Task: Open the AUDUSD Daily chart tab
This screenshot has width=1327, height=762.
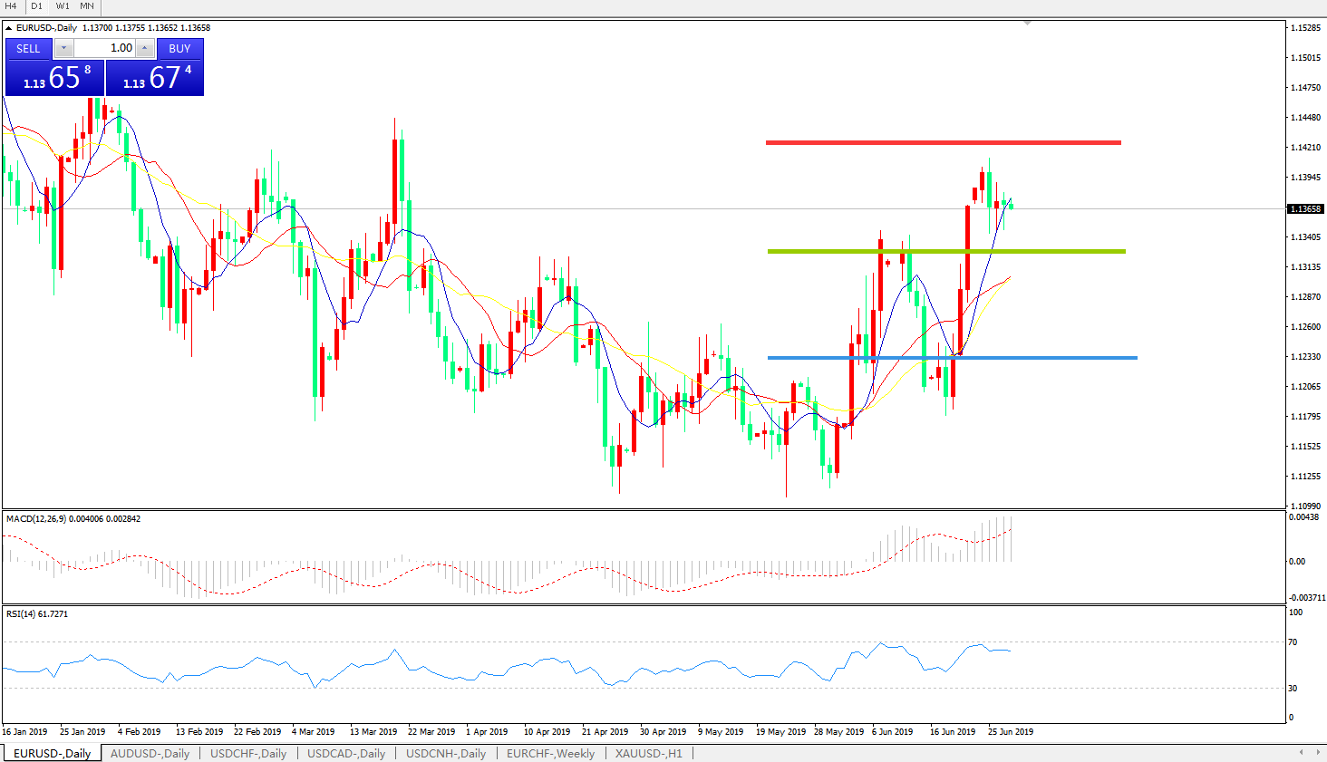Action: point(150,753)
